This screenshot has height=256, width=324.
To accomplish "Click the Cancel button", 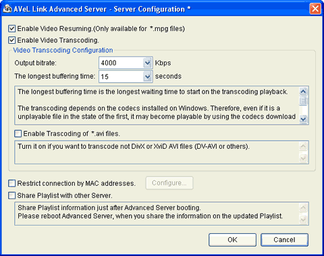I will 284,240.
